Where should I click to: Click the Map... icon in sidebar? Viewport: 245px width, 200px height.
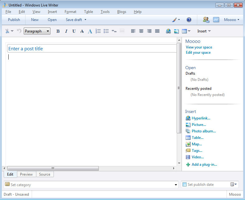pyautogui.click(x=188, y=144)
